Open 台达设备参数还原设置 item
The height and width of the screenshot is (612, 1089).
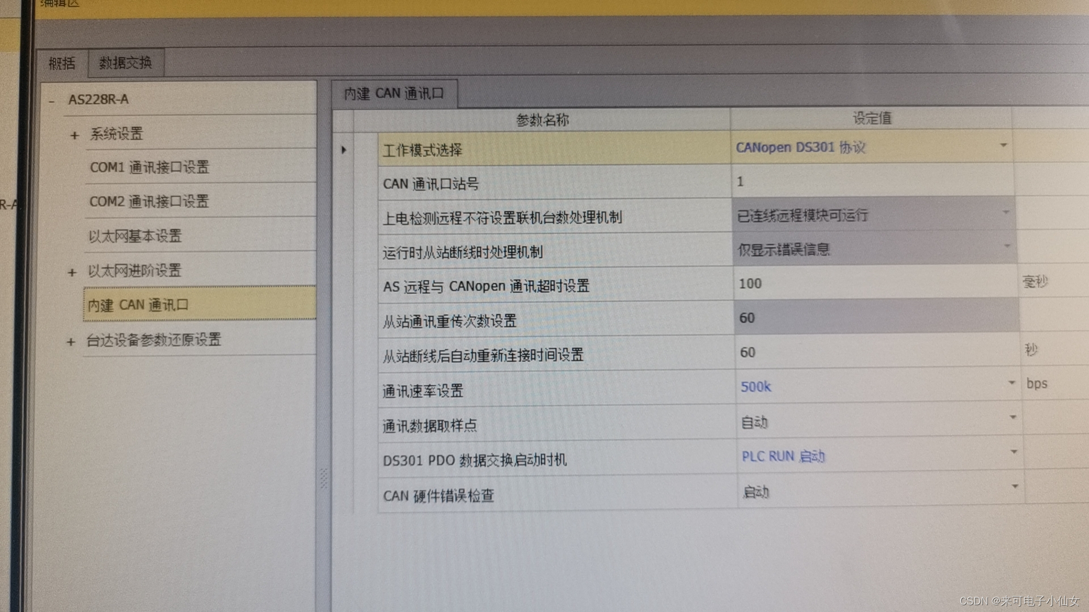click(154, 339)
